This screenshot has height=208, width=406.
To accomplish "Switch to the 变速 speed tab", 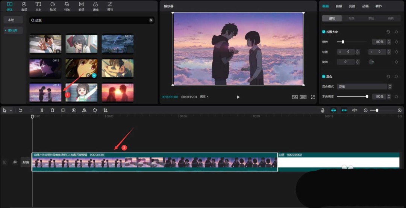I will click(352, 6).
